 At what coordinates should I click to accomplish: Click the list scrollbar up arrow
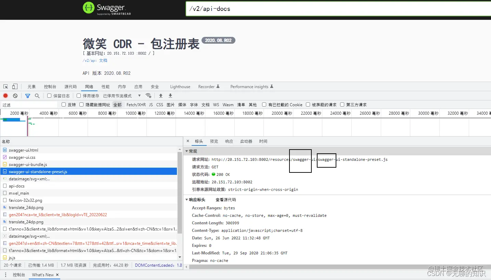coord(180,149)
